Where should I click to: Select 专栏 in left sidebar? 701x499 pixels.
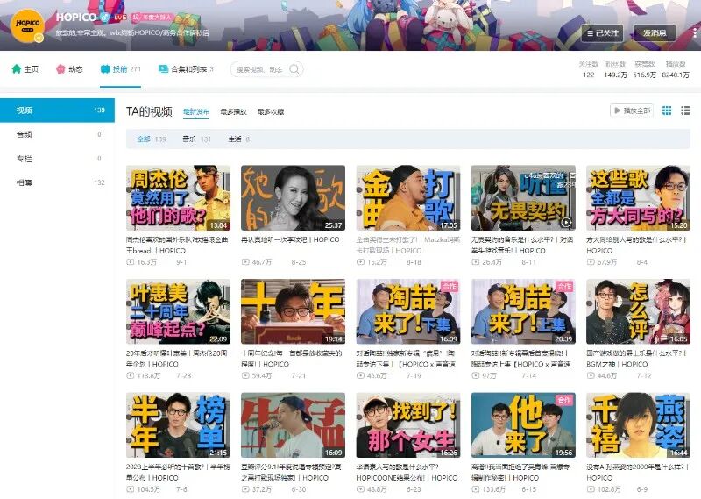coord(57,159)
